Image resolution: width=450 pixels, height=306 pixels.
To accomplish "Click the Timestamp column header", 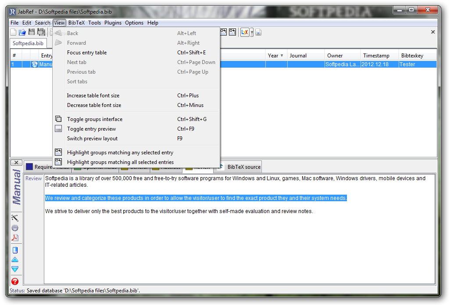I will pos(379,56).
